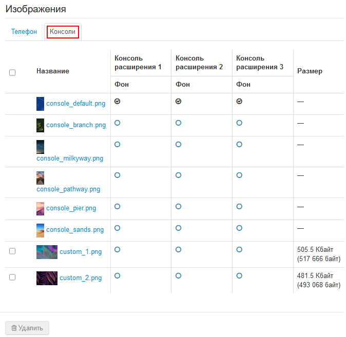Click the custom_2.png file name link
This screenshot has width=346, height=337.
point(81,278)
